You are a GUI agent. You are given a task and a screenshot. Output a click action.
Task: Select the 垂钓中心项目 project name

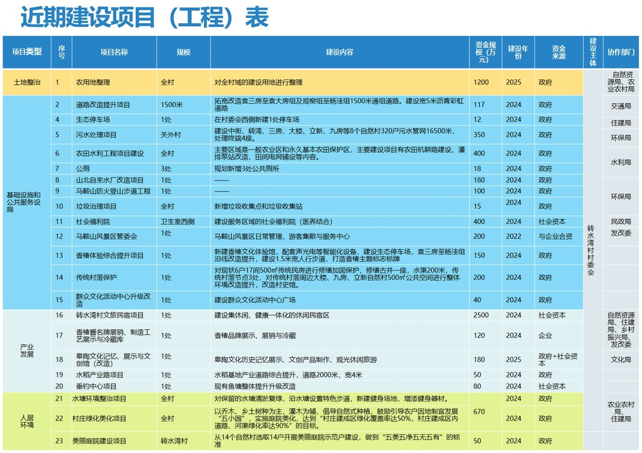pyautogui.click(x=96, y=386)
